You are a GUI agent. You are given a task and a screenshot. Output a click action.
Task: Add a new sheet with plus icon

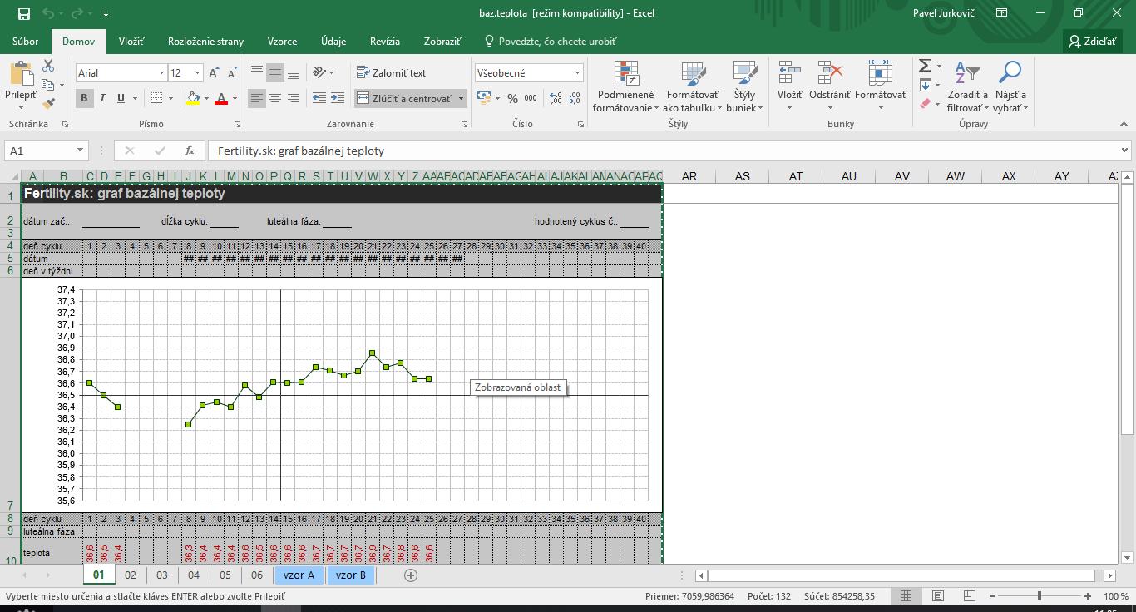(410, 575)
